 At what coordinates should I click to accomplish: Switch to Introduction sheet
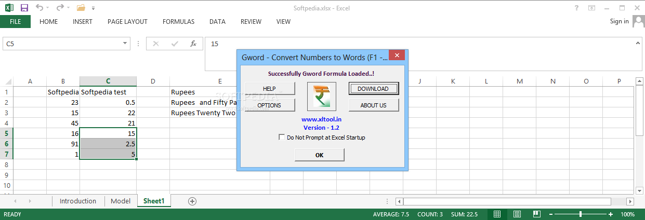tap(78, 201)
